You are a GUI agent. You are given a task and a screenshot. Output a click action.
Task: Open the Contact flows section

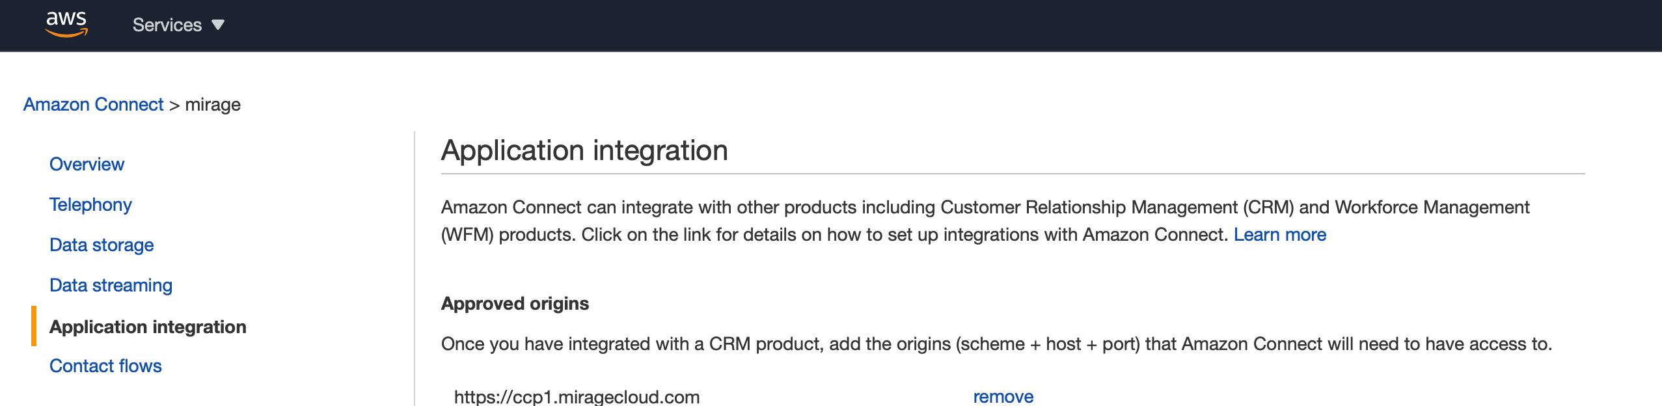105,366
